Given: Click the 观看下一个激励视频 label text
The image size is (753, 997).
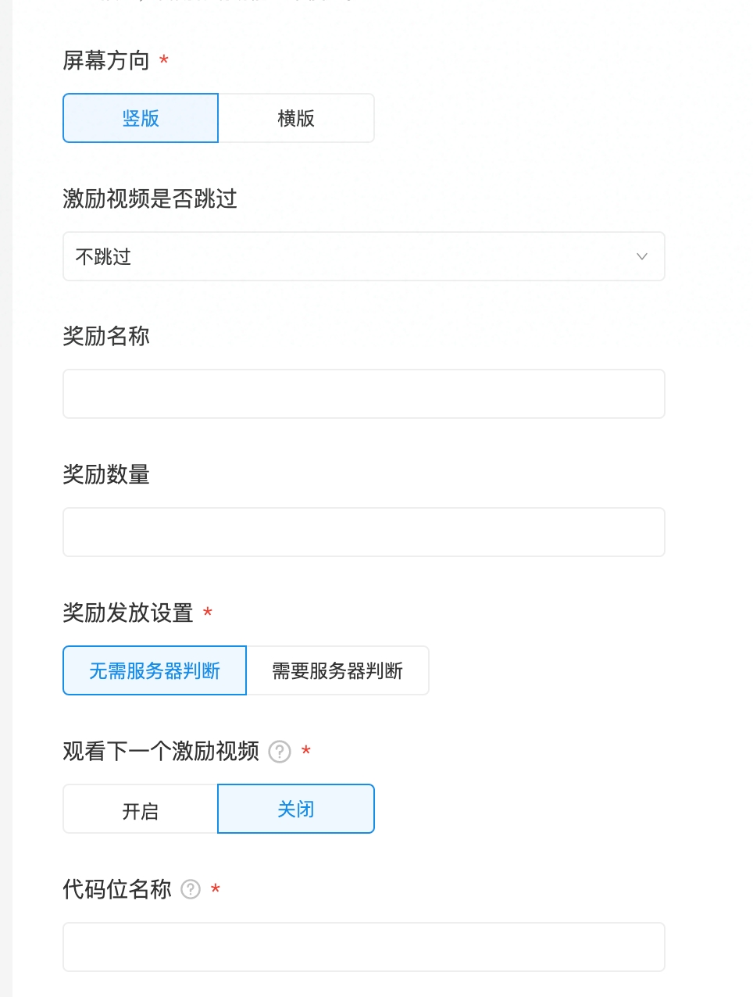Looking at the screenshot, I should point(161,751).
